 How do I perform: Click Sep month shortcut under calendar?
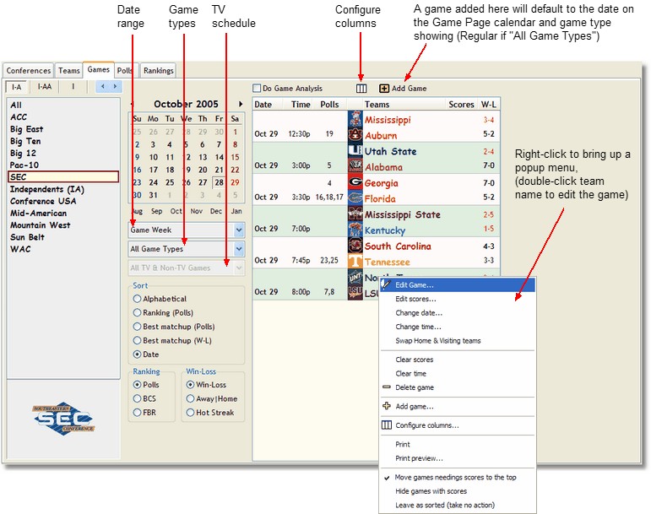point(156,211)
